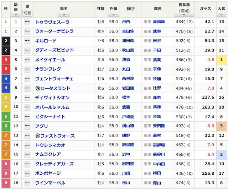Viewport: 228px width, 189px height.
Task: Expand the 斤量 sort arrow
Action: (113, 15)
